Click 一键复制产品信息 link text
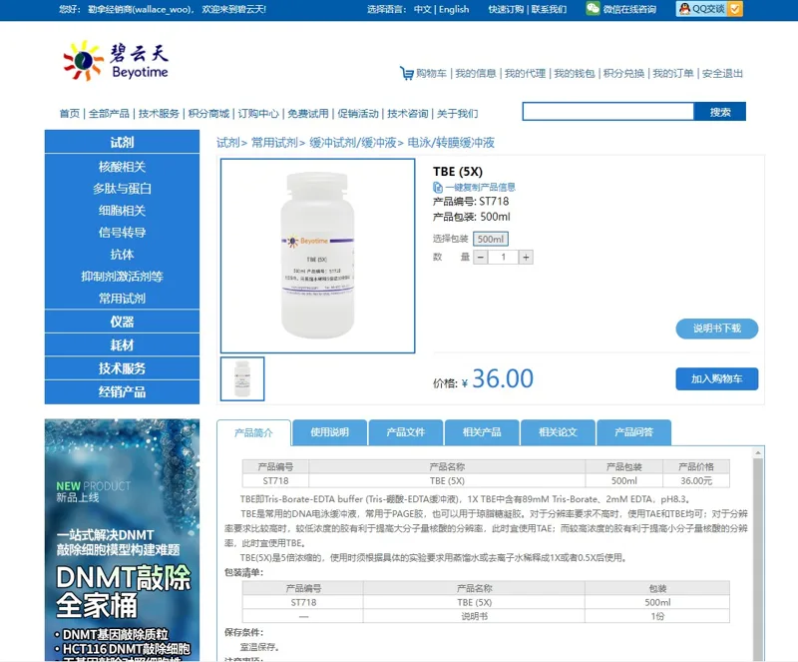This screenshot has height=662, width=798. [480, 187]
